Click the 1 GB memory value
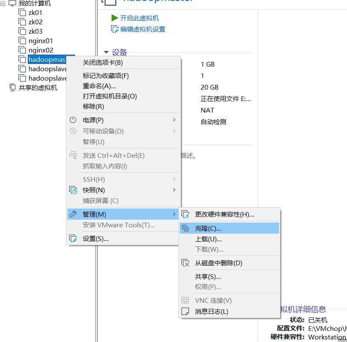The image size is (347, 342). click(207, 64)
